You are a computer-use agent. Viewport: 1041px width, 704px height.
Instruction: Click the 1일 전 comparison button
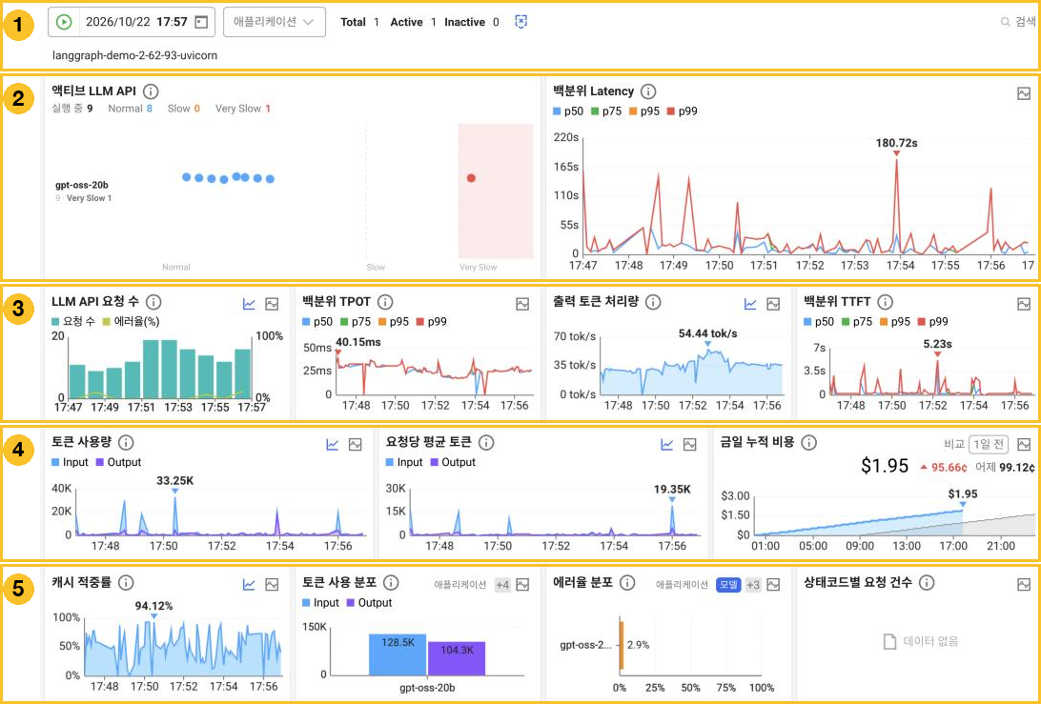pos(989,444)
